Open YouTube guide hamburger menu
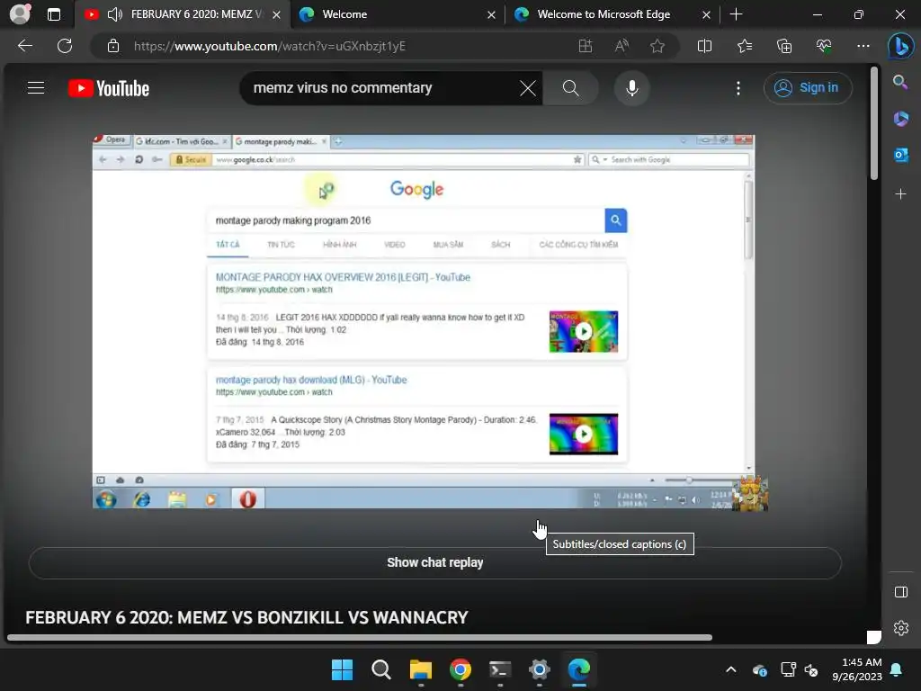 [36, 88]
